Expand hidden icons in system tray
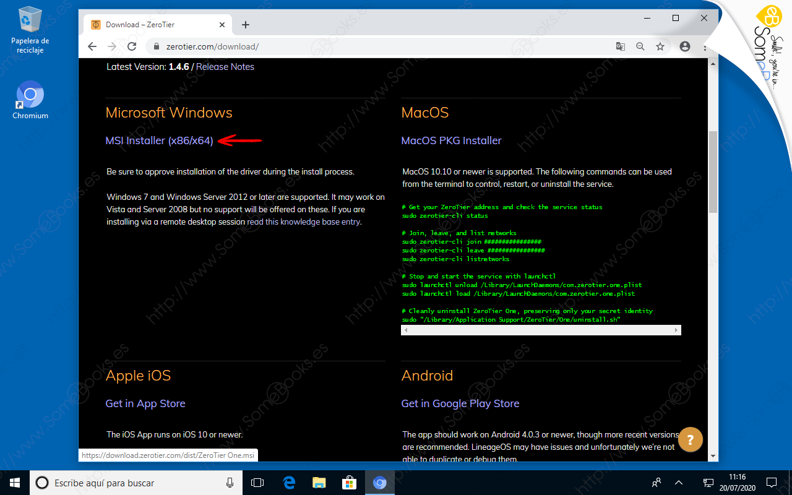 tap(679, 482)
